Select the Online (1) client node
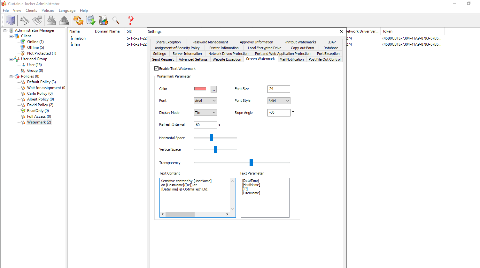 35,42
